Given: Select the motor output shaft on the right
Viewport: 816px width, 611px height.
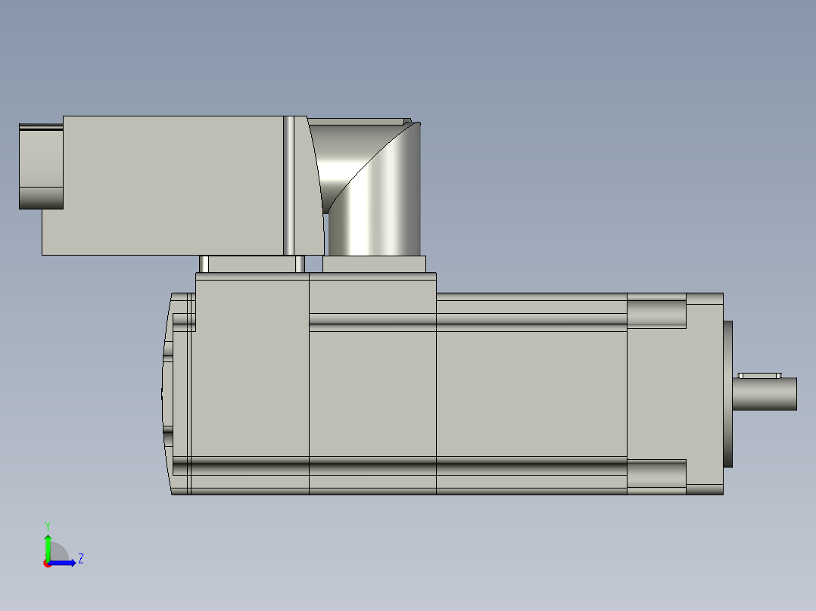Looking at the screenshot, I should click(x=763, y=393).
